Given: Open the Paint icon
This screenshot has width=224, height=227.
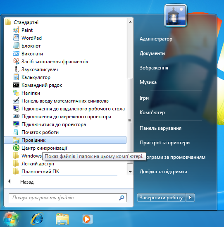Looking at the screenshot, I should [x=16, y=30].
